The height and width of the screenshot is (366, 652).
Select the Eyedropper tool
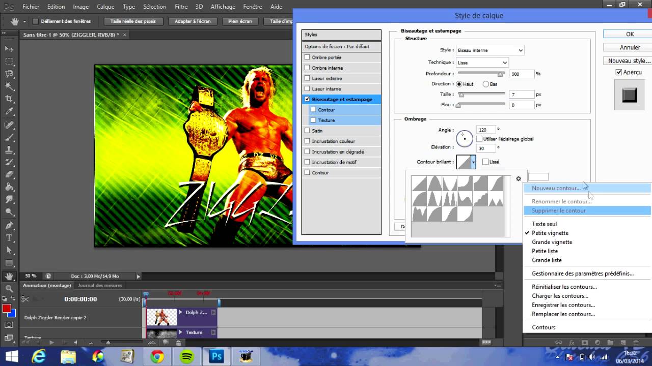tap(9, 112)
